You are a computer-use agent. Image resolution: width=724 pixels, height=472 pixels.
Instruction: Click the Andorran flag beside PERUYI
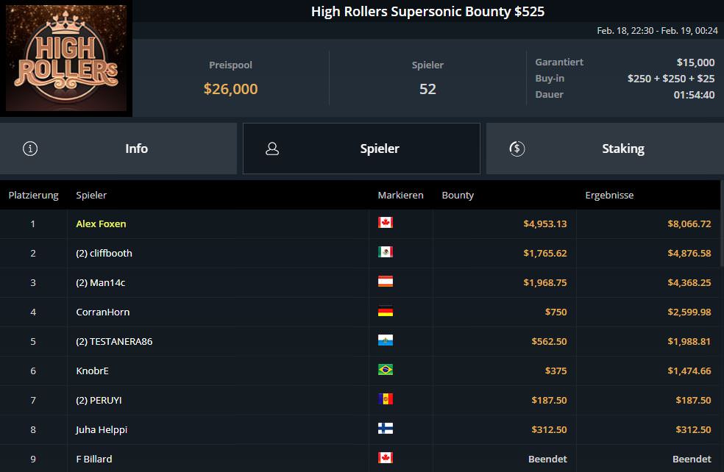click(385, 399)
